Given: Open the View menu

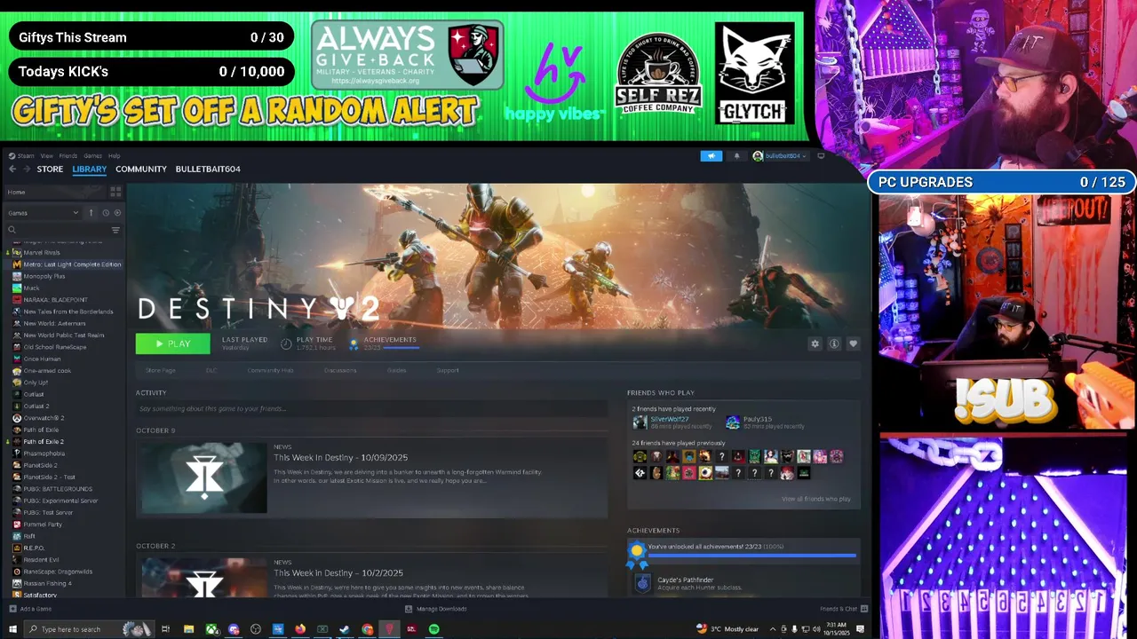Looking at the screenshot, I should click(x=47, y=156).
